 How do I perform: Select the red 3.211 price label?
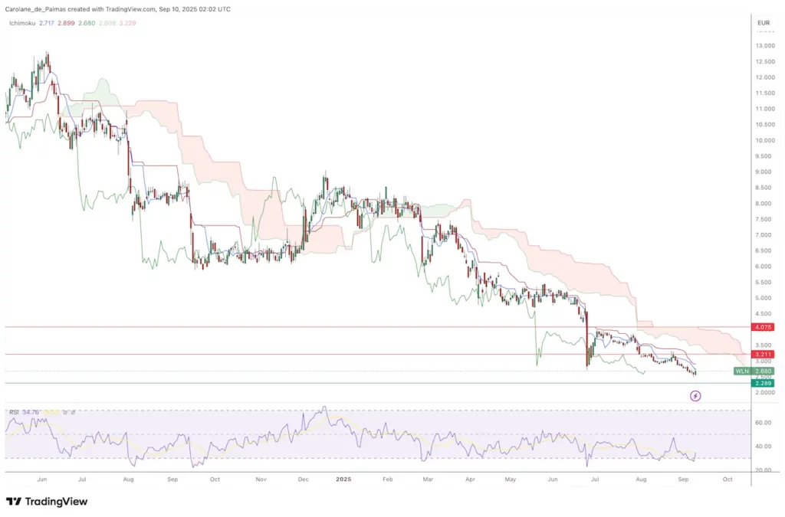pyautogui.click(x=764, y=355)
